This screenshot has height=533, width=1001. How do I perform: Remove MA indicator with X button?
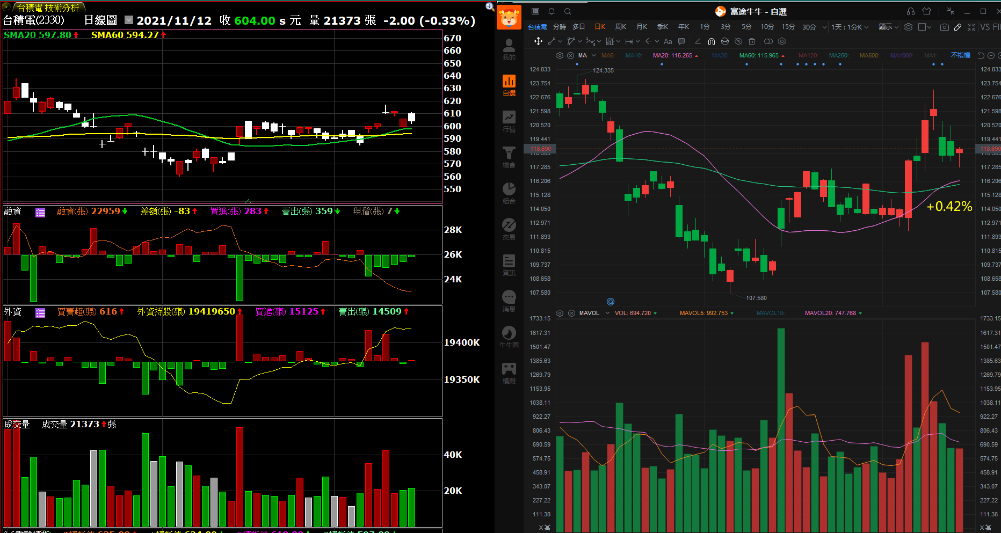click(x=570, y=55)
